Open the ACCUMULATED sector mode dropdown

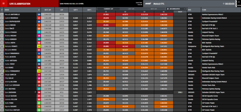pos(176,9)
